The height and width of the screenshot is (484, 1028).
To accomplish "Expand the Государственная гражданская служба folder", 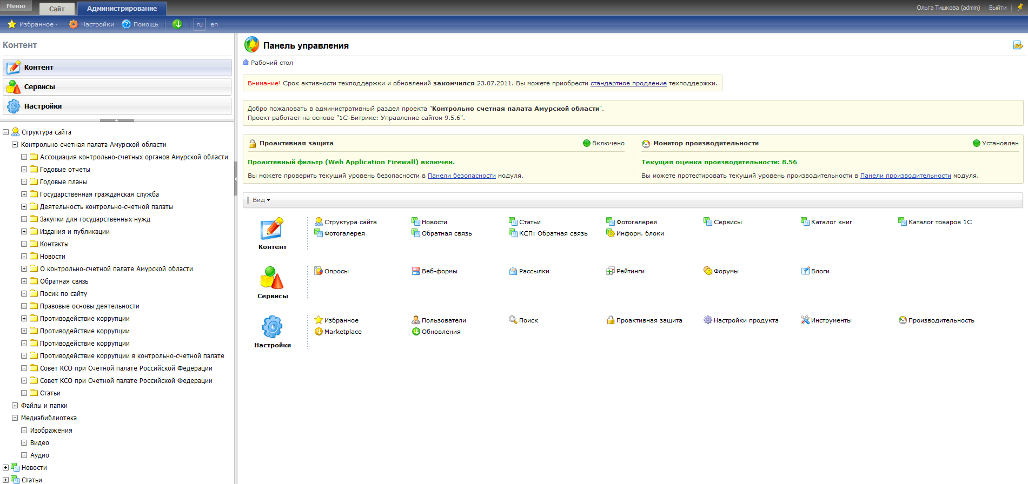I will (24, 194).
